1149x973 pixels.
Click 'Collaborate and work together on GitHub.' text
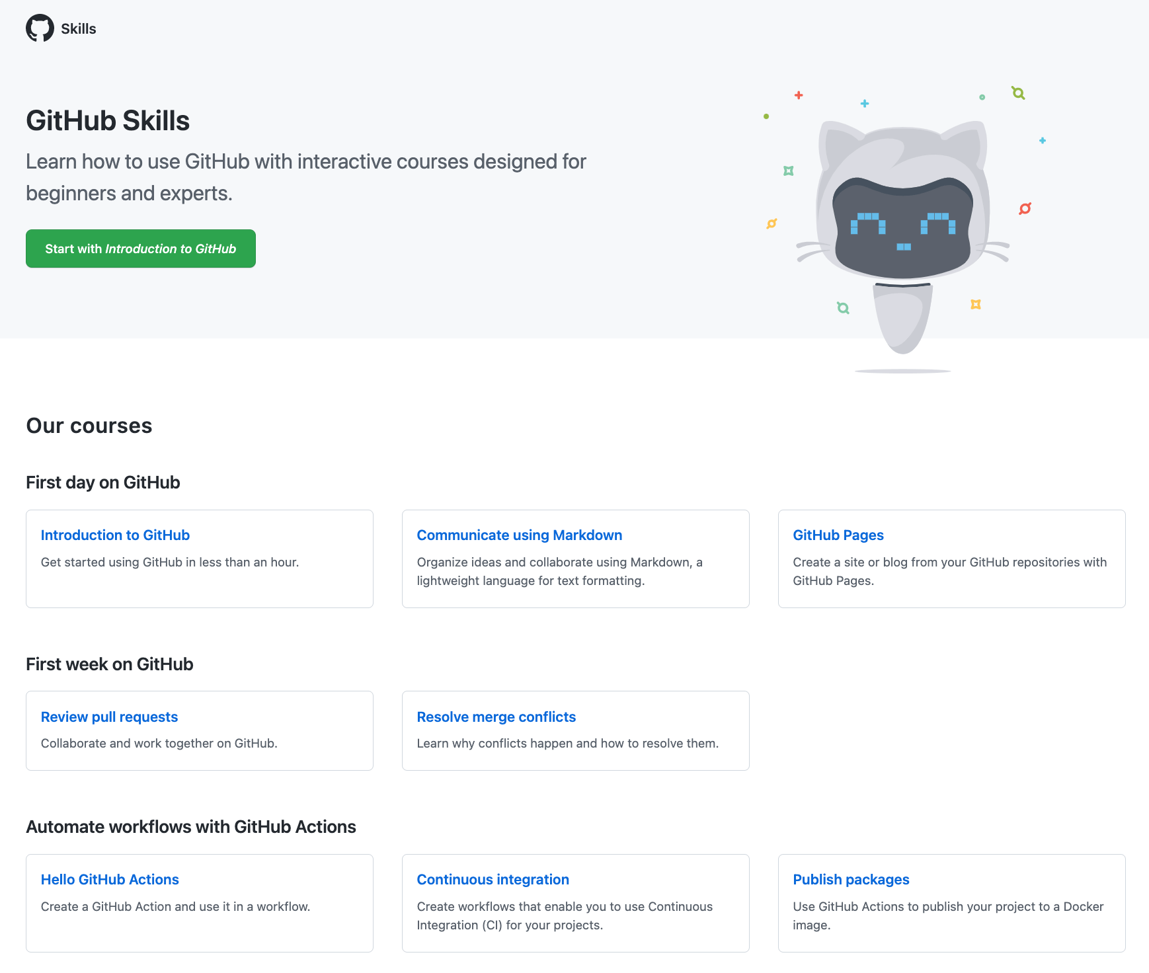[x=159, y=744]
